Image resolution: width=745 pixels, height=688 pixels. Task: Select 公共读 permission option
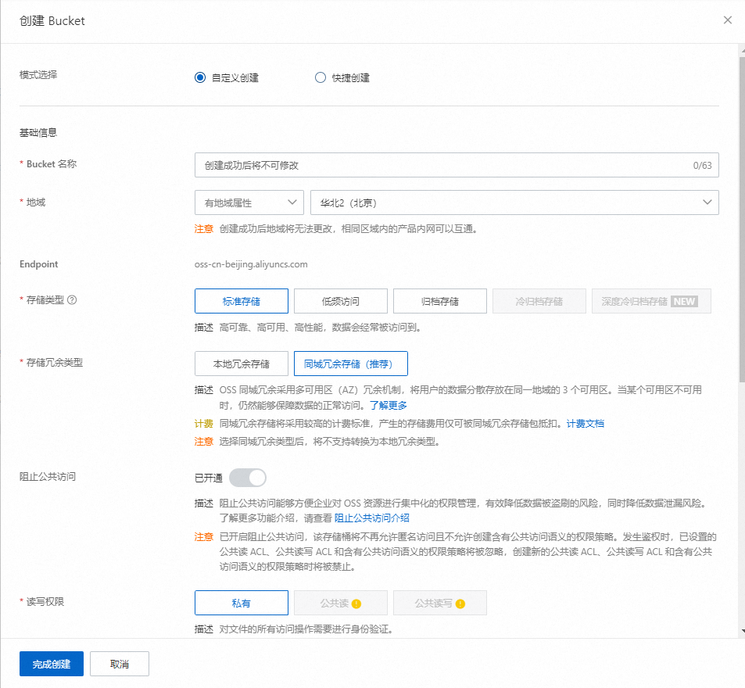pyautogui.click(x=341, y=603)
